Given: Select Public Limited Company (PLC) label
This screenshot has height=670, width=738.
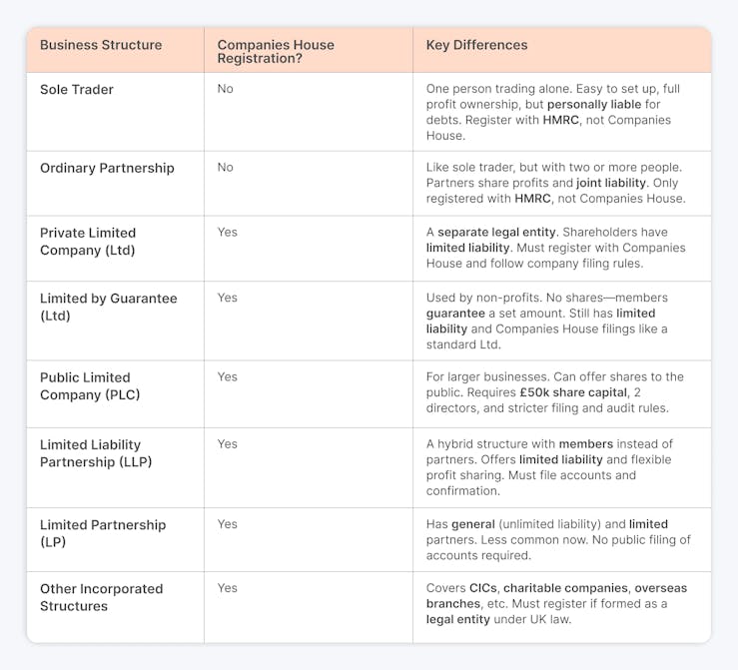Looking at the screenshot, I should pyautogui.click(x=90, y=385).
